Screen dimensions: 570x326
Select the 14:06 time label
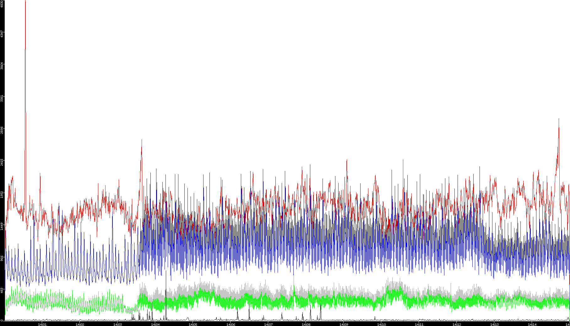231,324
